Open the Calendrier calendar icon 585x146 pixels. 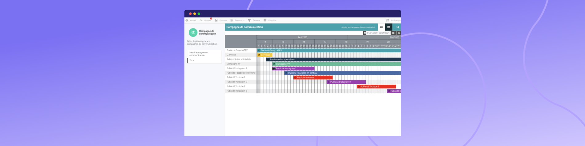265,20
